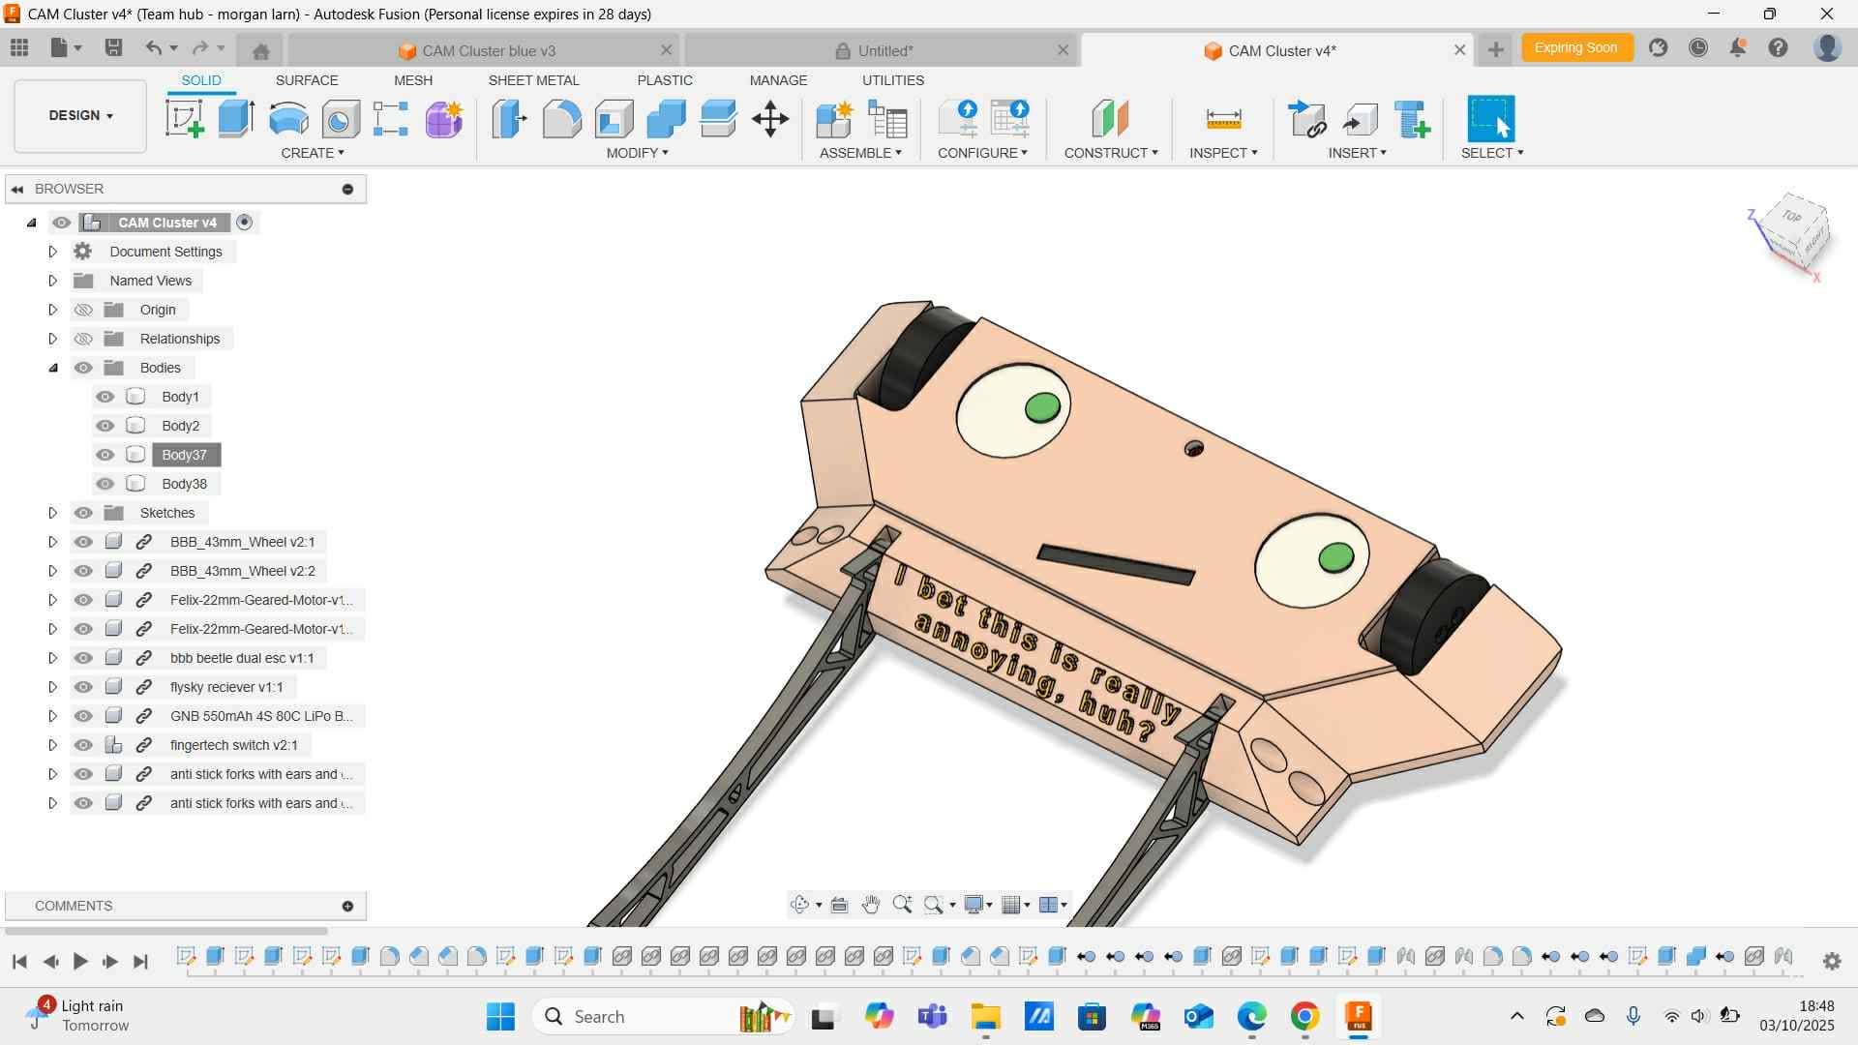
Task: Switch to CAM Cluster blue v3 tab
Action: click(489, 50)
